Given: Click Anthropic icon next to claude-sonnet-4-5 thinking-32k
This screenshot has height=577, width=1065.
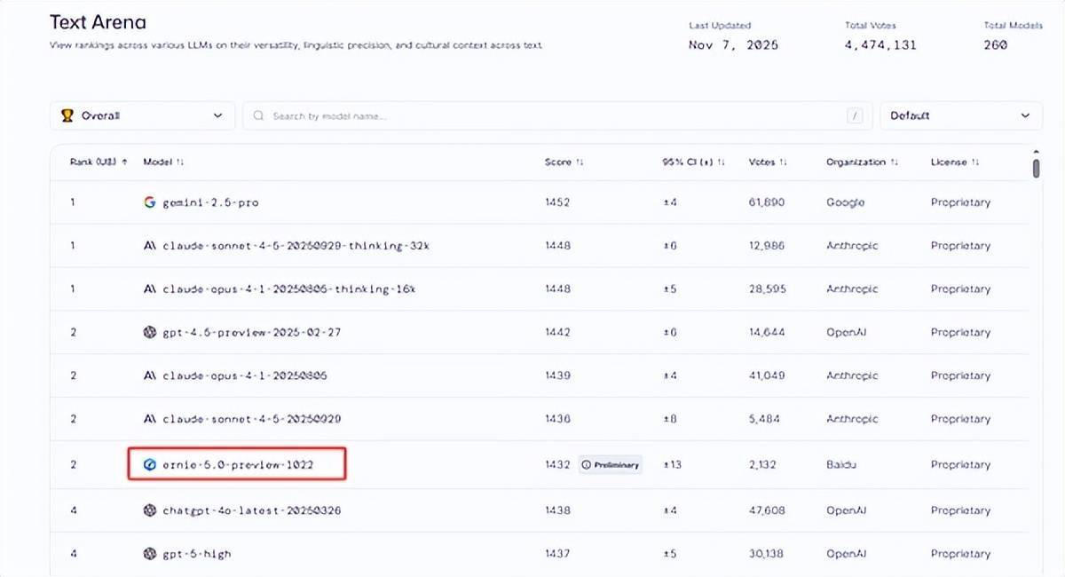Looking at the screenshot, I should [149, 246].
